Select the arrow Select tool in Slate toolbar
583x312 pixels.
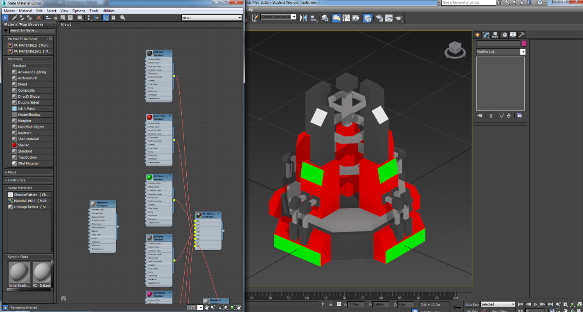(x=5, y=18)
